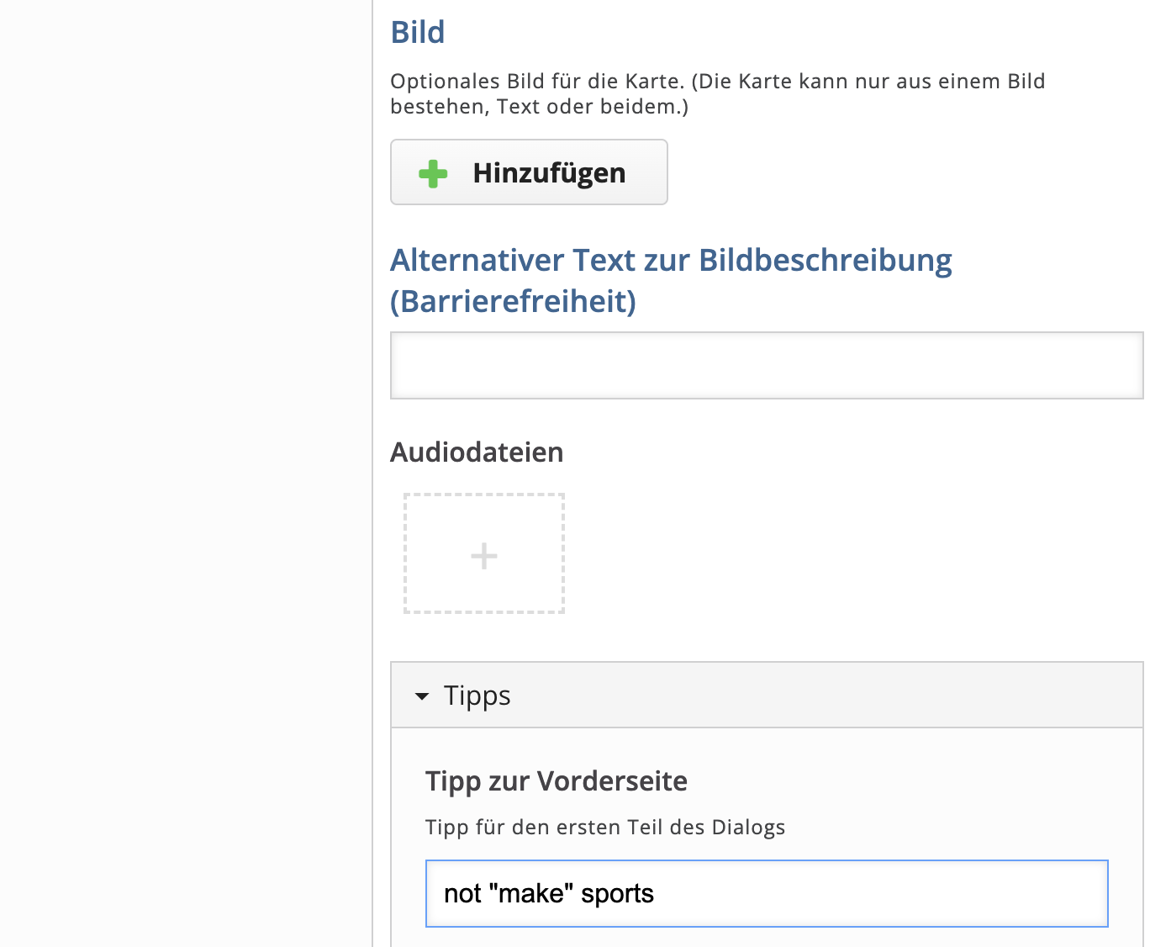Focus the alternative text input field
The image size is (1150, 947).
[766, 366]
